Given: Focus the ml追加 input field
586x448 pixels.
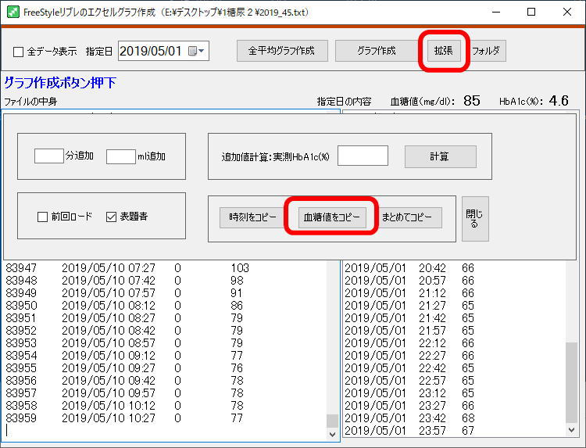Looking at the screenshot, I should click(x=120, y=156).
